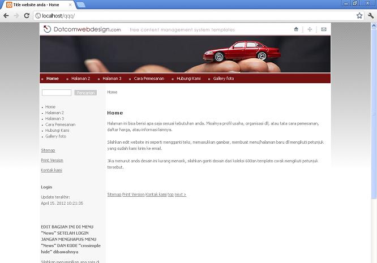Click the localhost/qqq/ address bar
The width and height of the screenshot is (377, 263).
coord(195,16)
